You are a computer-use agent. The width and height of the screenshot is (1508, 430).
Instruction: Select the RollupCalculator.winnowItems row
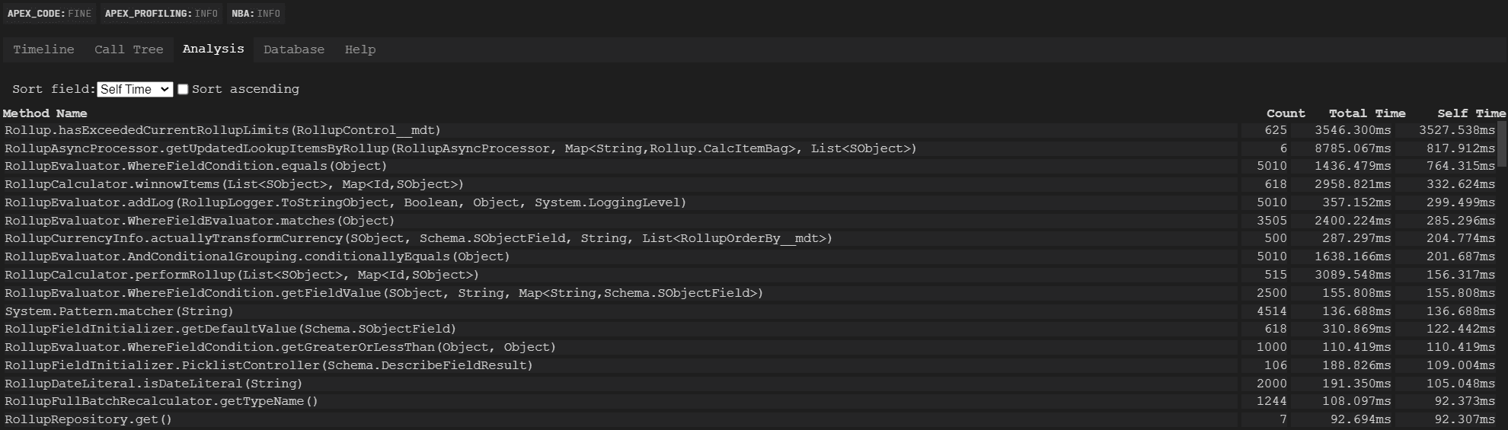pos(749,184)
